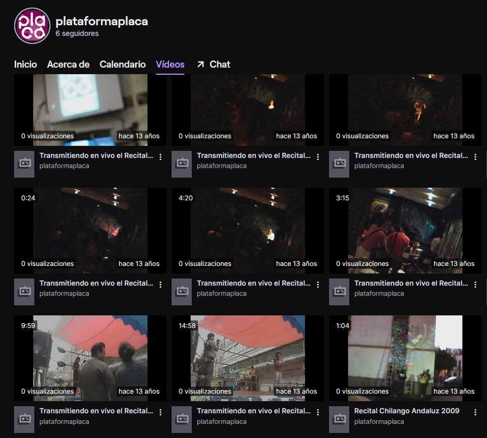
Task: Select the Vídeos tab
Action: pos(170,65)
